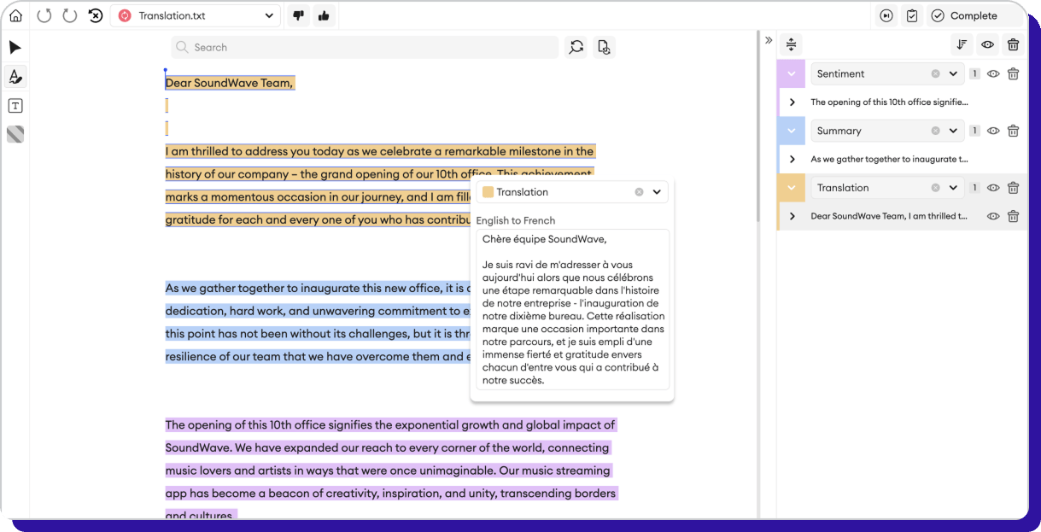Open the Translation class dropdown in right panel
Image resolution: width=1041 pixels, height=532 pixels.
(x=953, y=188)
